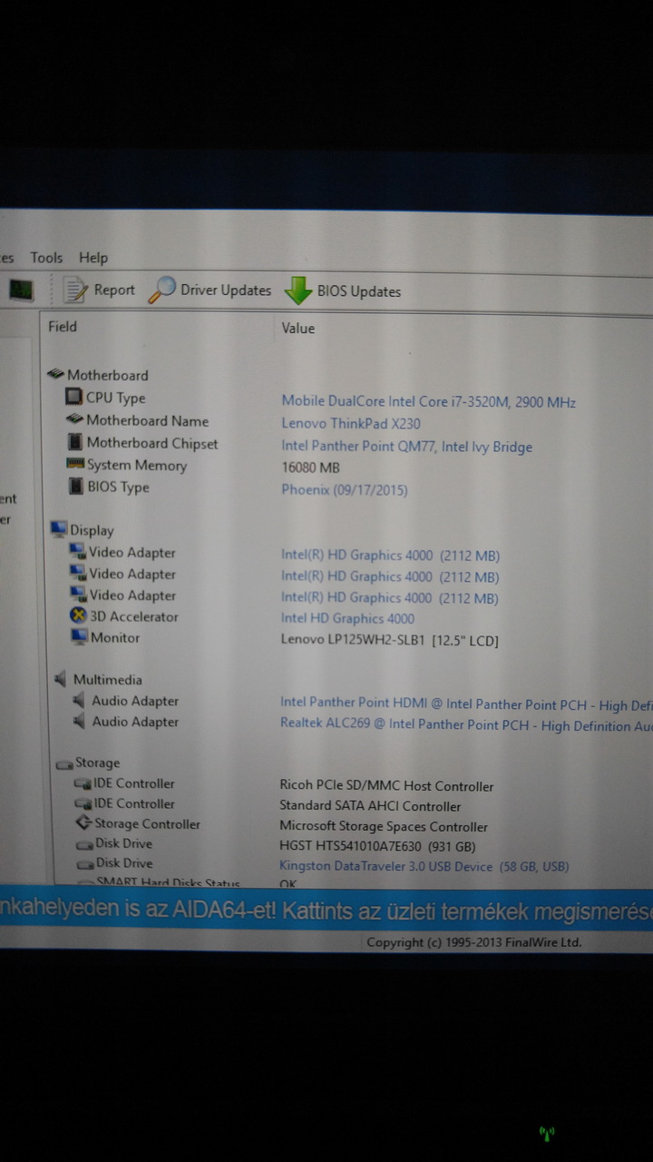Select the Ricoh PCIe SD/MMC Host Controller value
The height and width of the screenshot is (1162, 653).
click(x=386, y=786)
